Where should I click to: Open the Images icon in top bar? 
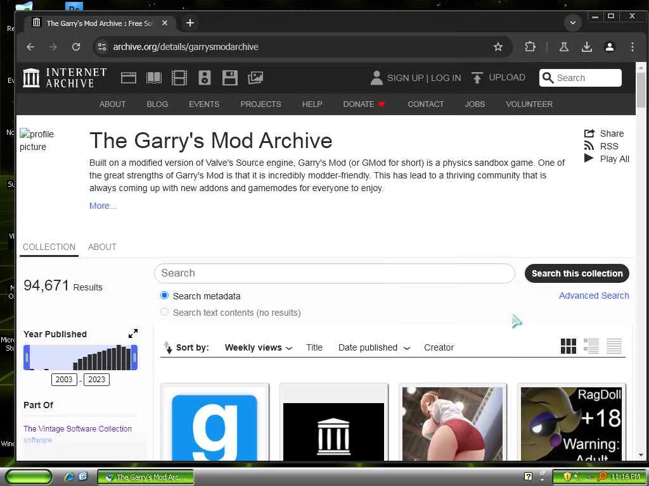255,78
